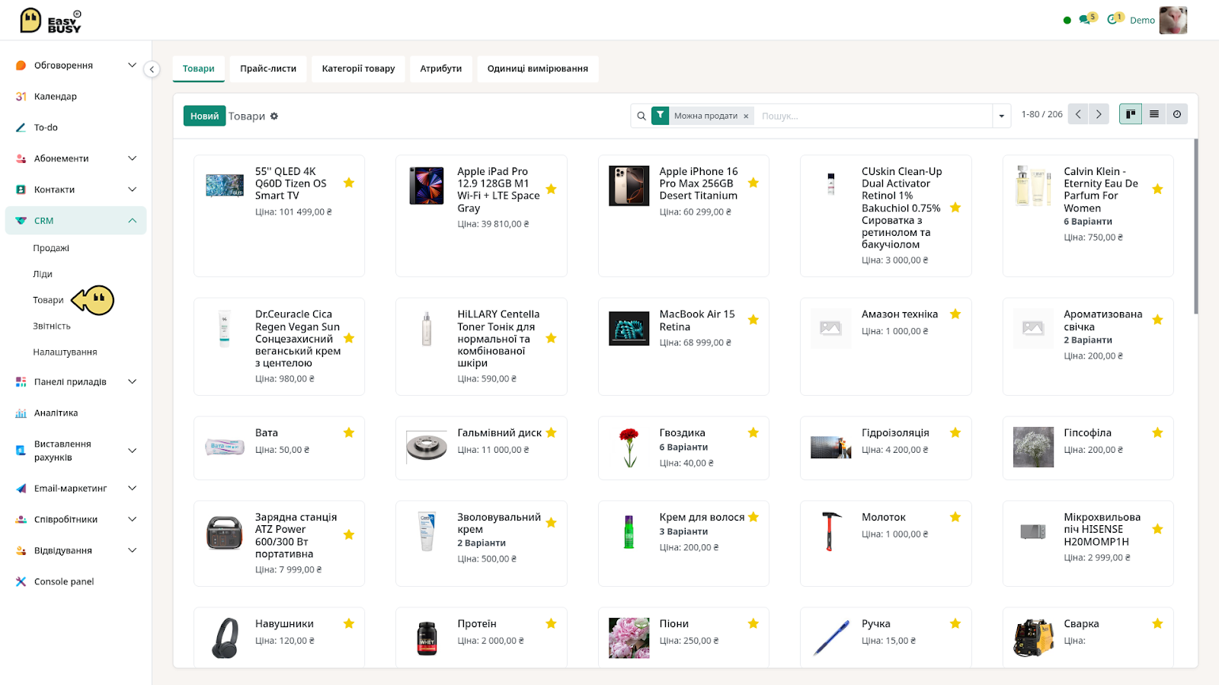Viewport: 1219px width, 685px height.
Task: Toggle favorite star on 55" QLED 4K TV
Action: point(349,183)
